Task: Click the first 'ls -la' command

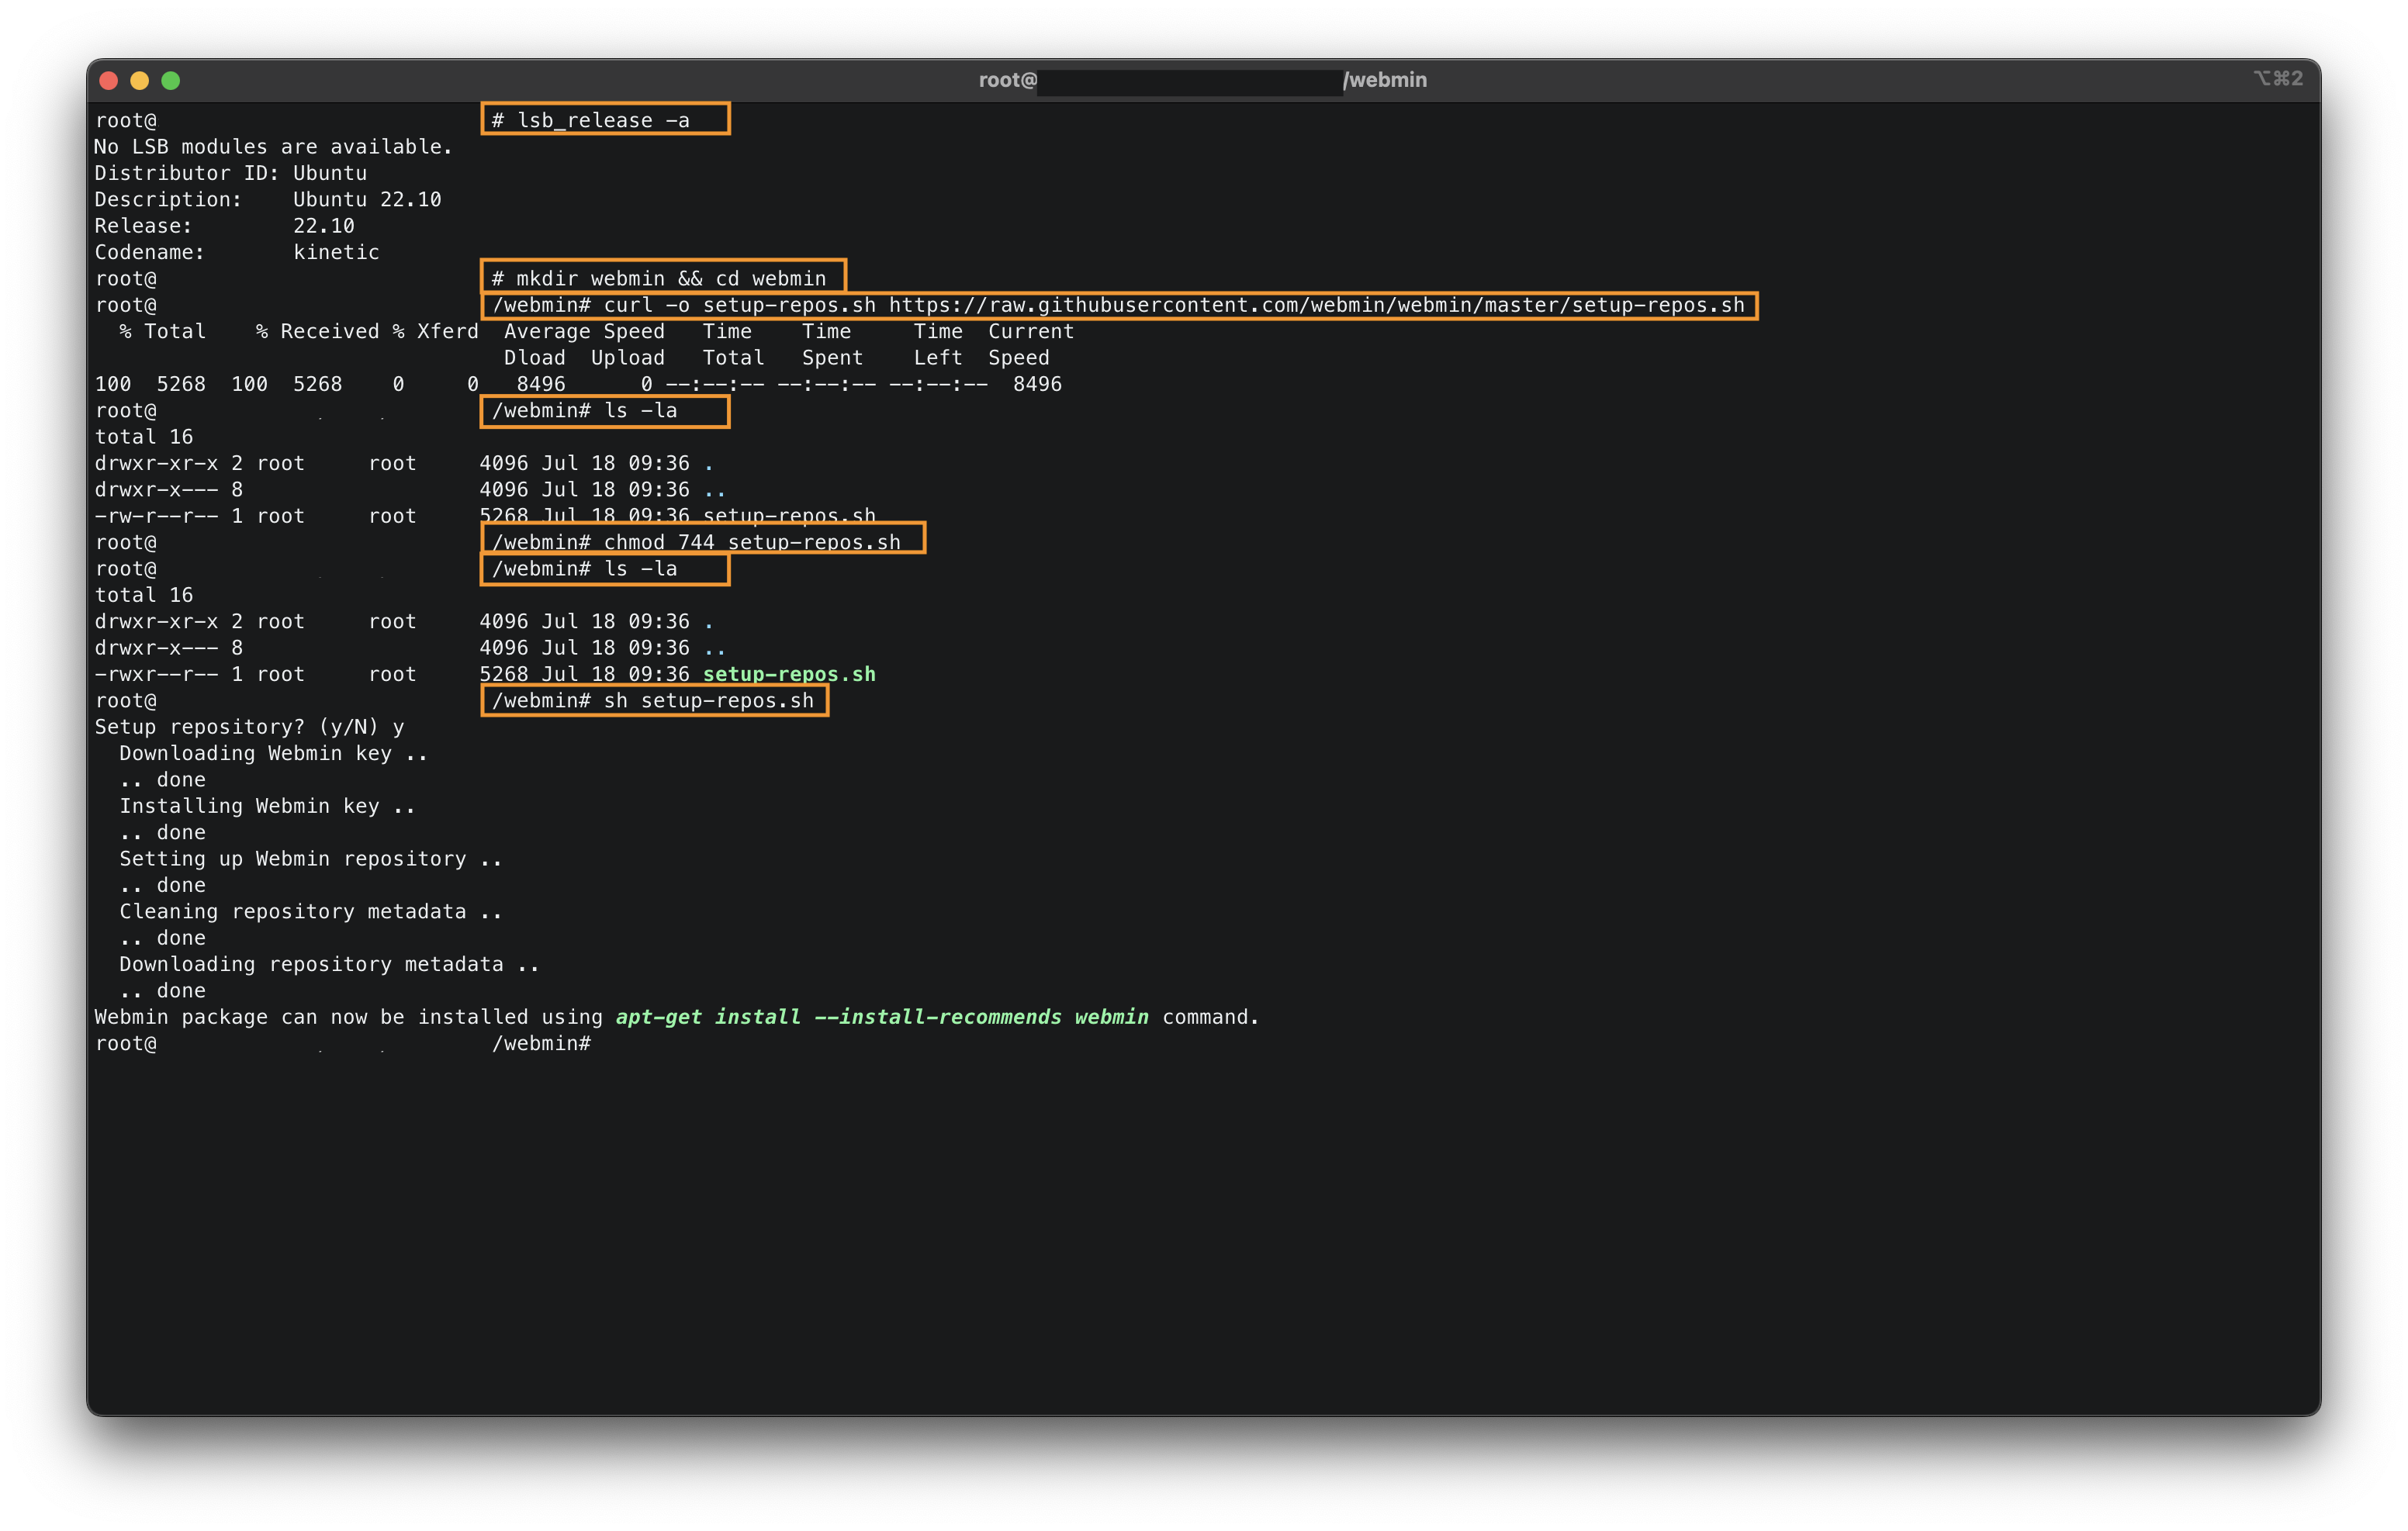Action: pos(641,410)
